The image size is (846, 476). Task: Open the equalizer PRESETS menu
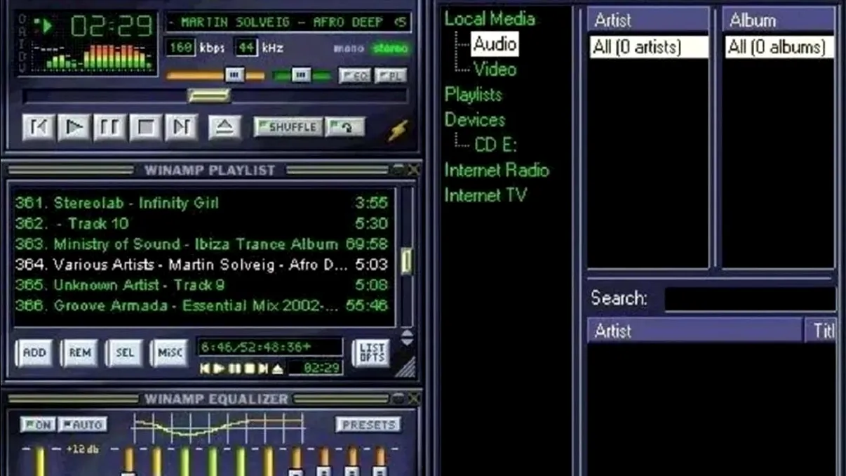[x=369, y=424]
